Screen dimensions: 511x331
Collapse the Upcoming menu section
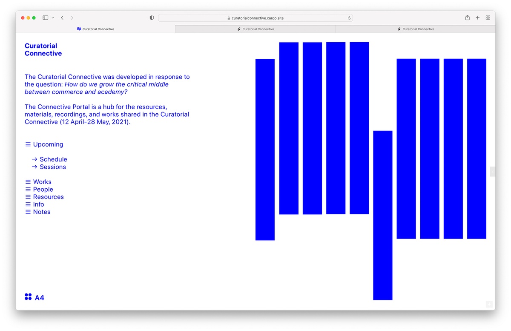click(x=44, y=144)
